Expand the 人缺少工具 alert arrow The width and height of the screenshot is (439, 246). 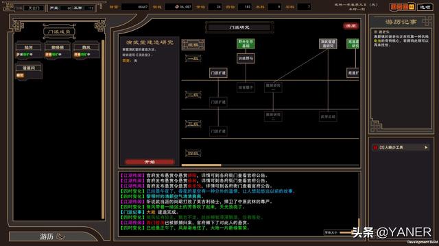point(426,148)
